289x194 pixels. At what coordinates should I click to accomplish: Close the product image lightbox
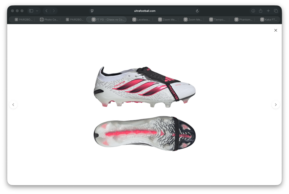[275, 30]
